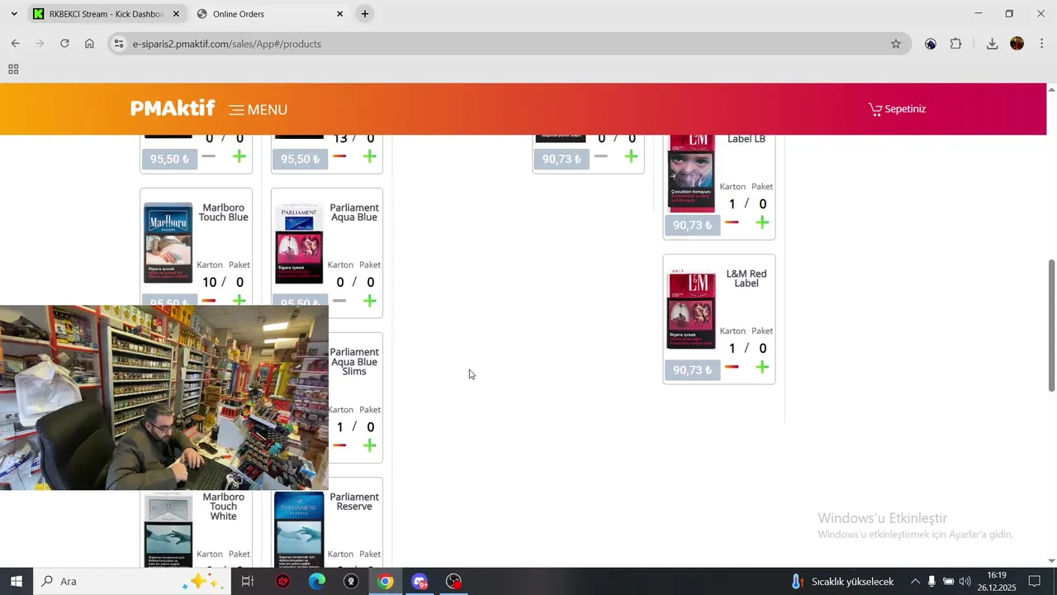Launch Microsoft Edge from taskbar

pos(317,581)
